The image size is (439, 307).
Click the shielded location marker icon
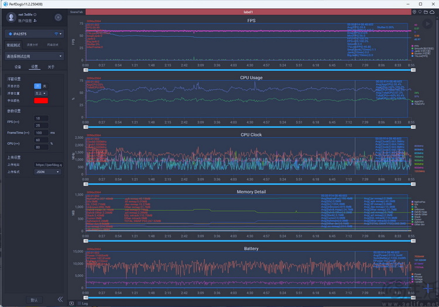tap(414, 12)
